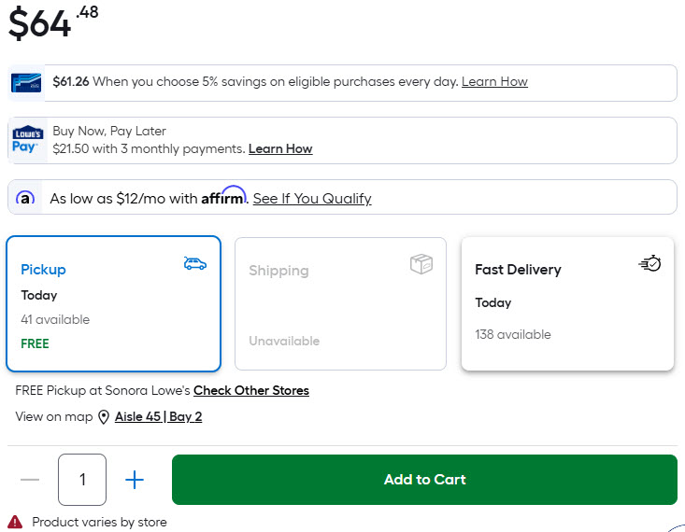Select the Shipping fulfillment option

(x=340, y=303)
